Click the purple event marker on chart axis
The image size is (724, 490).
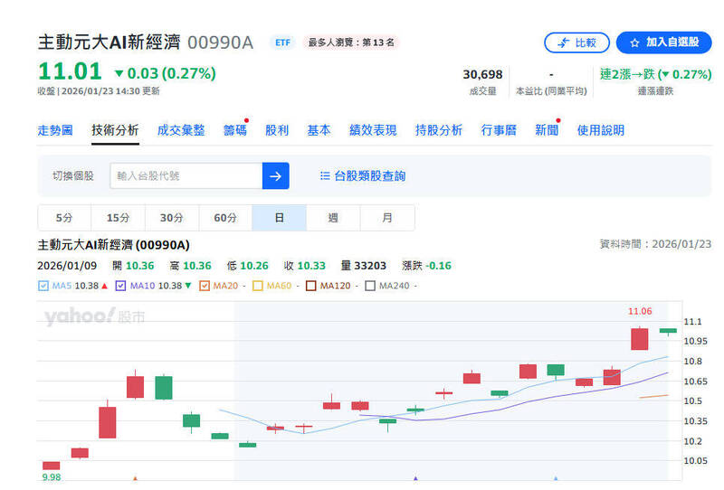click(x=415, y=478)
